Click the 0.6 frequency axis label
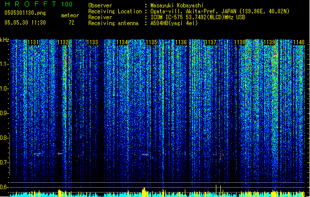The height and width of the screenshot is (197, 310). click(4, 187)
